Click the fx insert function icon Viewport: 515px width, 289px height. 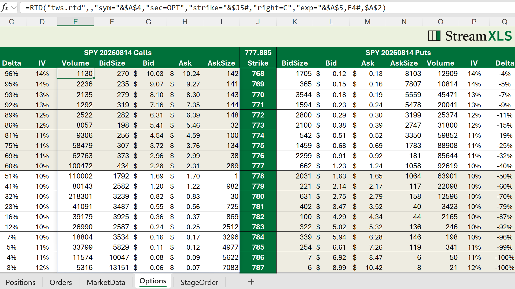[5, 7]
